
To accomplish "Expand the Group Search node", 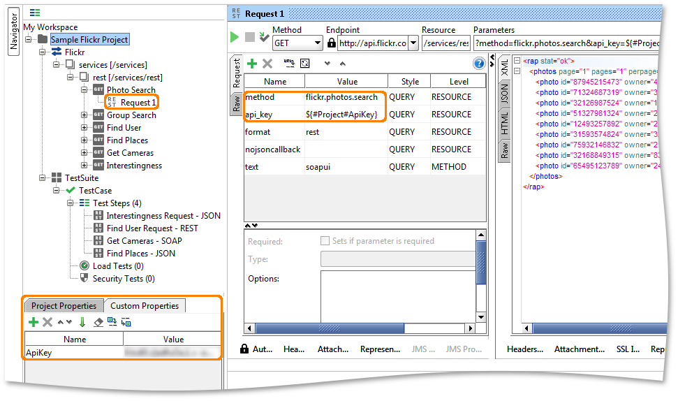I will coord(84,115).
